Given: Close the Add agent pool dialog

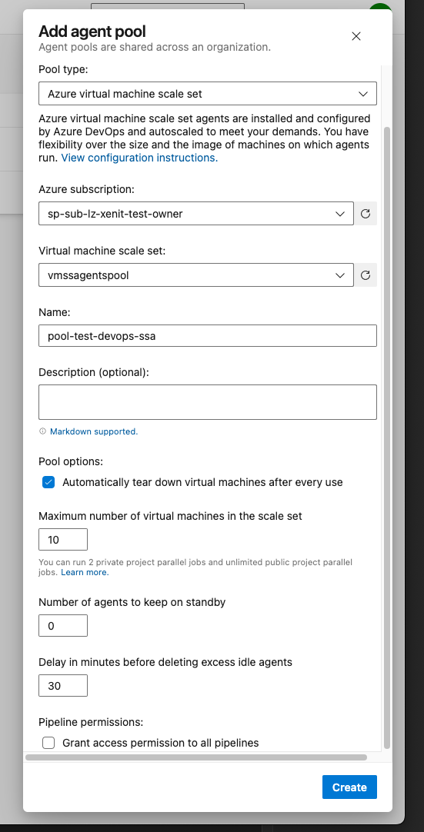Looking at the screenshot, I should (x=356, y=36).
